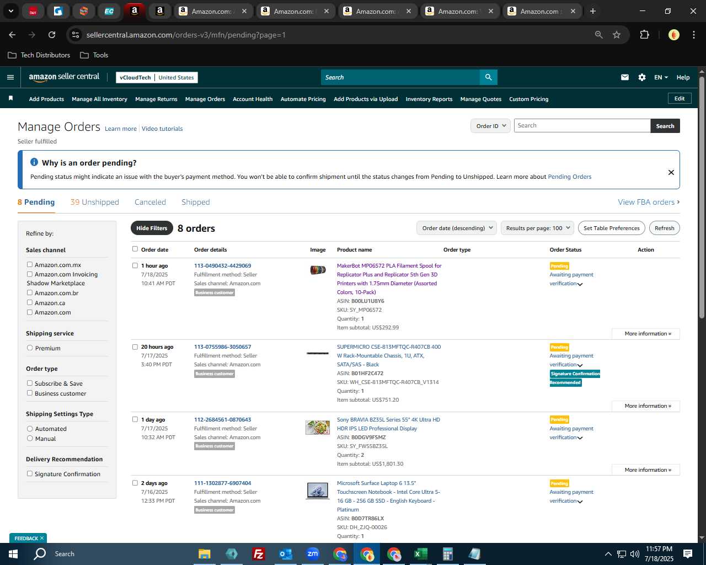Open the Results per page dropdown

(537, 228)
